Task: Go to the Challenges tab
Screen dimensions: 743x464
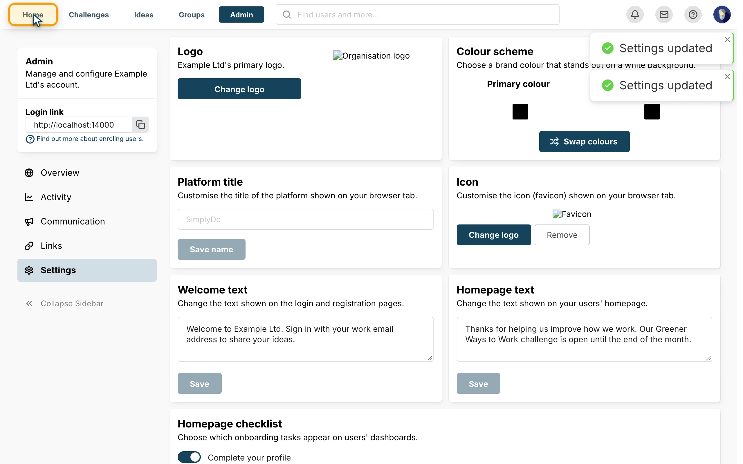Action: coord(89,14)
